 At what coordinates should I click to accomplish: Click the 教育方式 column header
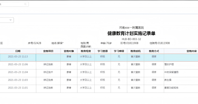pos(154,51)
